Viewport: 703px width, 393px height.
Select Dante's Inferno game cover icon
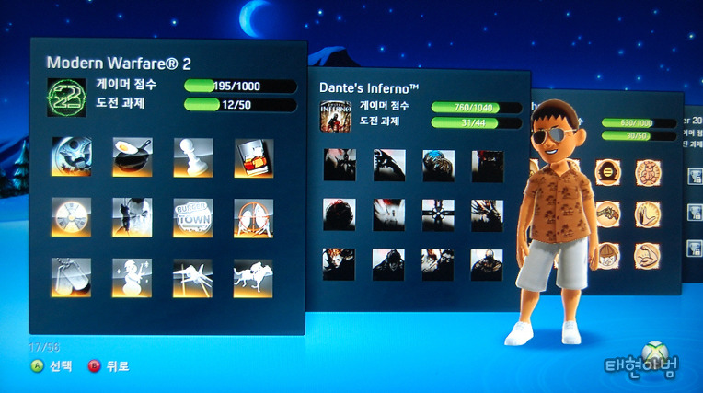[335, 116]
